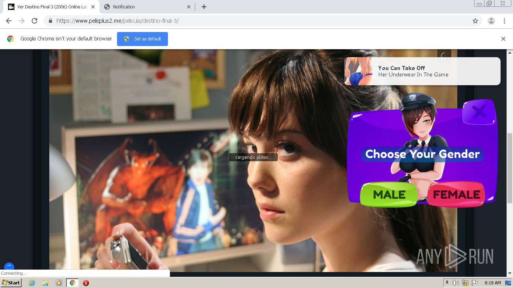This screenshot has width=513, height=288.
Task: Open a new browser tab
Action: tap(204, 7)
